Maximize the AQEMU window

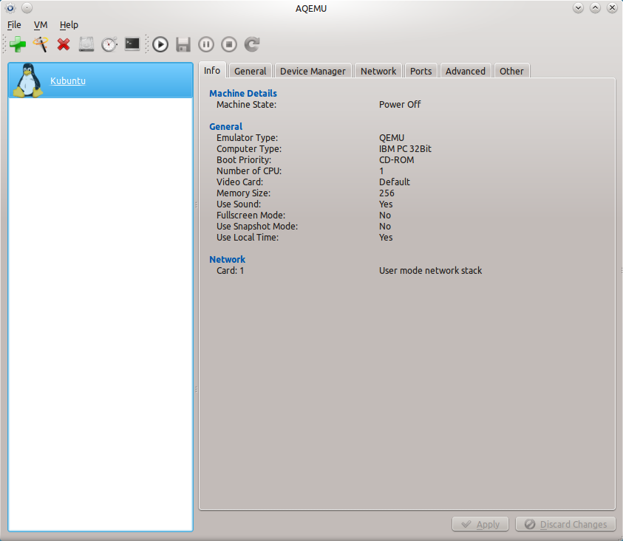(595, 8)
